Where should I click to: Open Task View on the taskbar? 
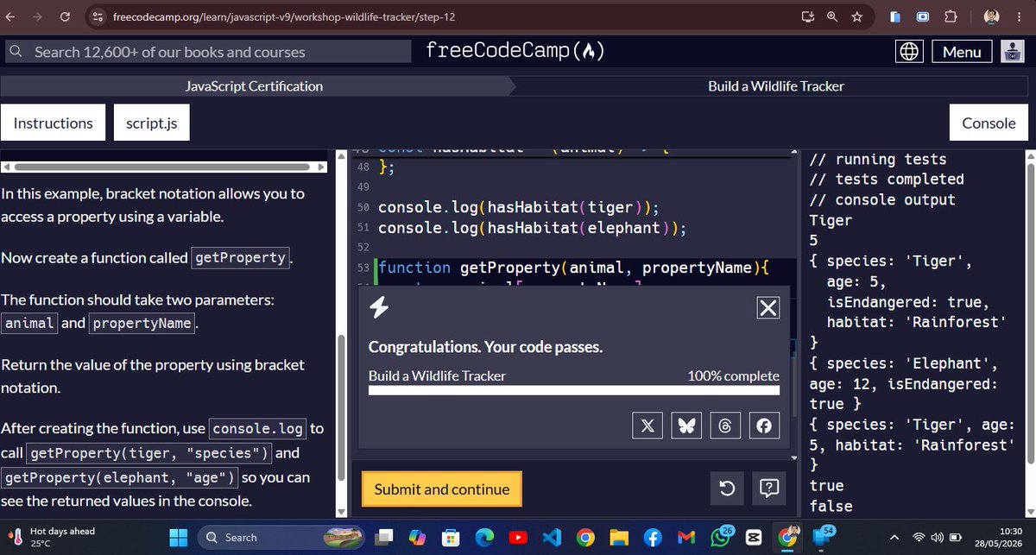point(383,538)
